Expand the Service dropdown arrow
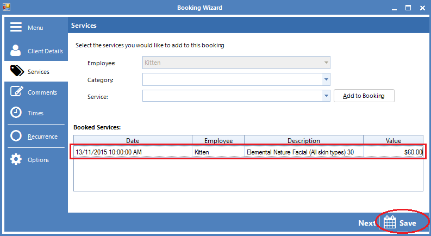This screenshot has height=236, width=431. point(326,96)
